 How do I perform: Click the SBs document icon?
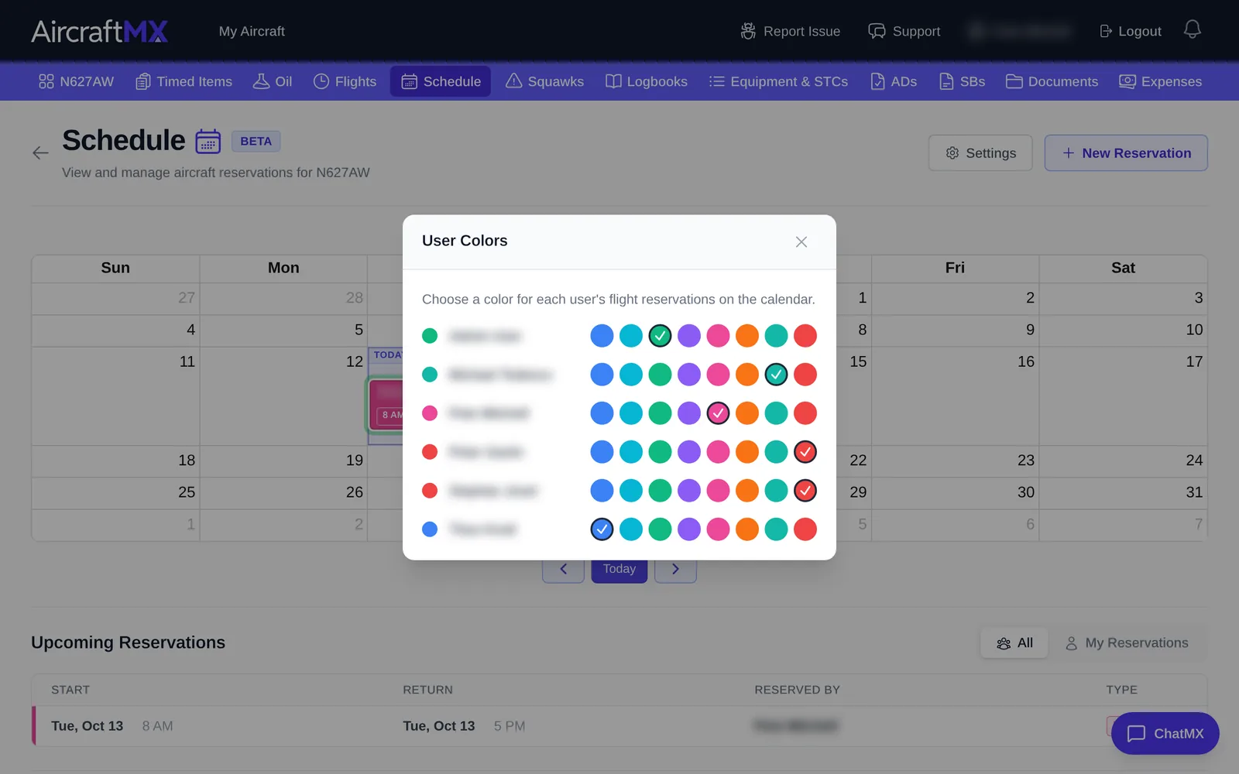point(946,81)
